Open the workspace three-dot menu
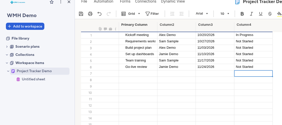This screenshot has height=125, width=282. tap(61, 2)
